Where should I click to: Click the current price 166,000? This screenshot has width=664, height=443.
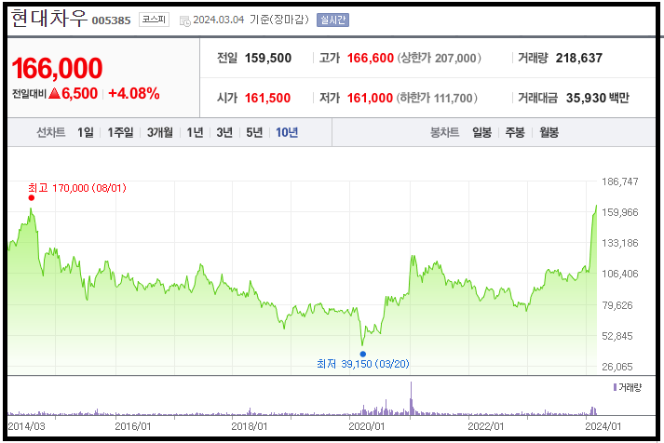point(57,68)
